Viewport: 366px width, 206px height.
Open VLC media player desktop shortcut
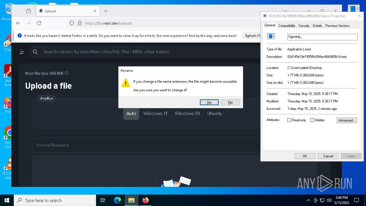7,168
